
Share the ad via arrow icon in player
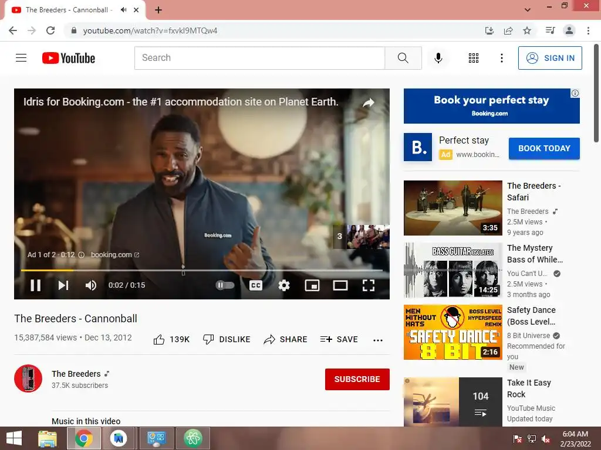point(369,103)
